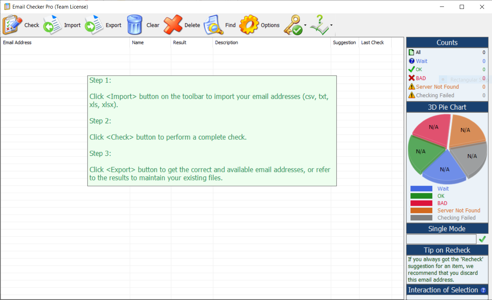Screen dimensions: 492x300
Task: Click the Export toolbar icon
Action: (94, 25)
